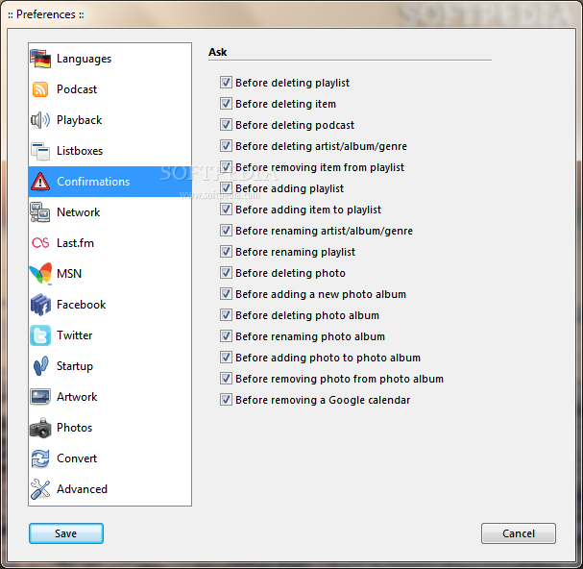Toggle Before adding playlist checkbox
Image resolution: width=583 pixels, height=569 pixels.
[x=226, y=188]
